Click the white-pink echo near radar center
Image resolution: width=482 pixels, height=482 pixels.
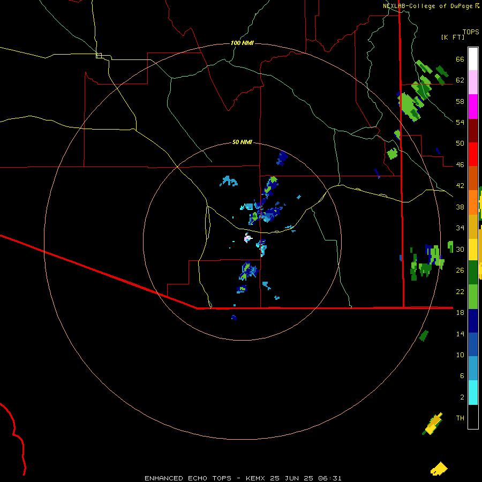click(247, 238)
